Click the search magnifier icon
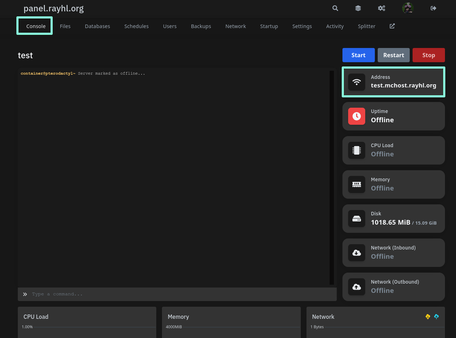The image size is (456, 338). click(335, 8)
